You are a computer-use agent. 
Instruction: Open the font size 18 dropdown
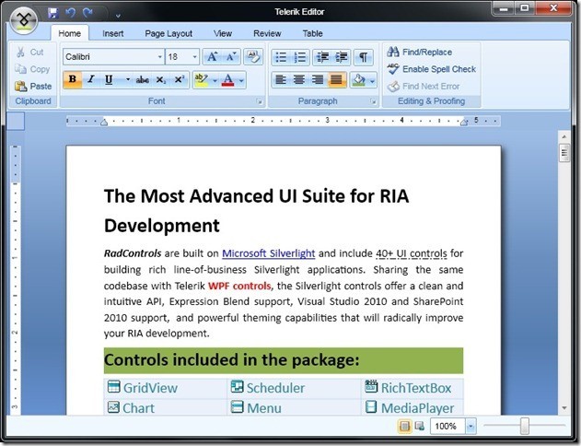point(194,57)
